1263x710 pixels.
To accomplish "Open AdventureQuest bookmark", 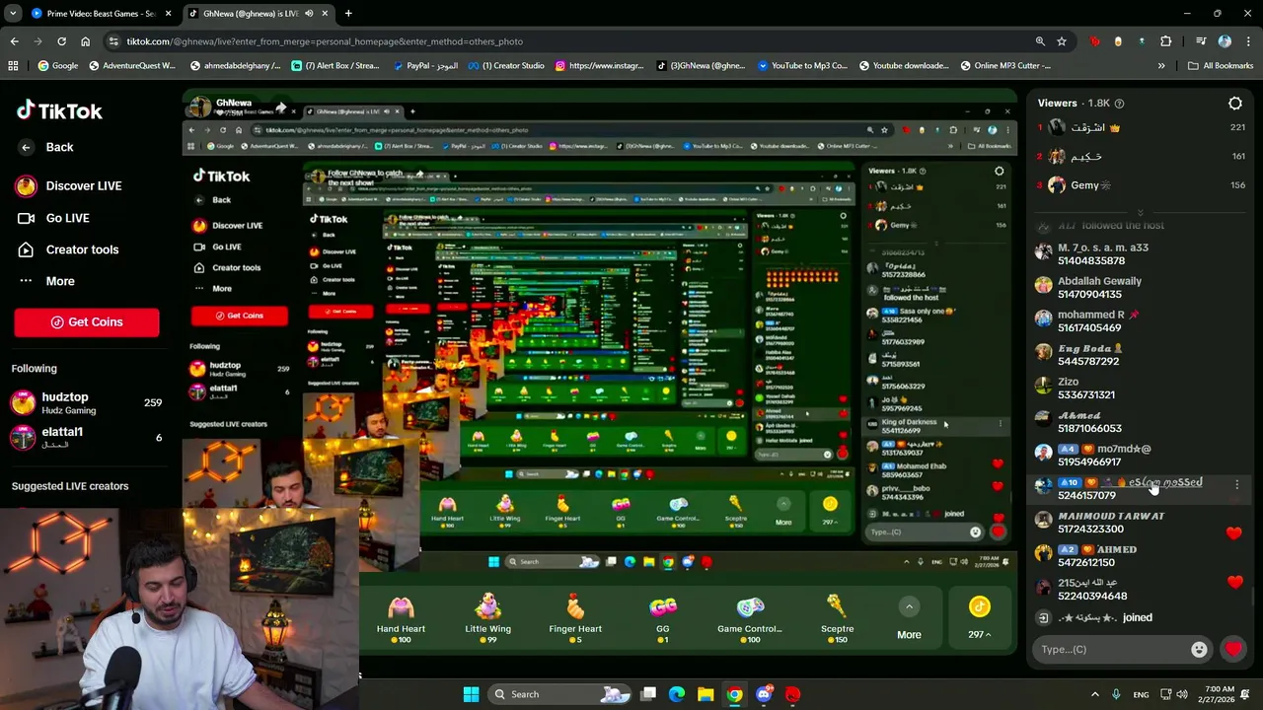I will point(131,66).
